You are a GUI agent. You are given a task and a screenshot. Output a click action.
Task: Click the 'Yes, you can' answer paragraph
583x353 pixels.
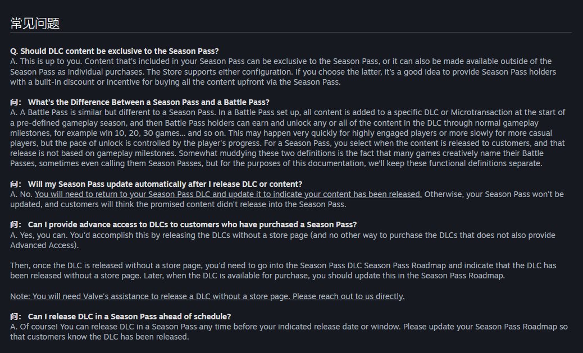point(283,240)
